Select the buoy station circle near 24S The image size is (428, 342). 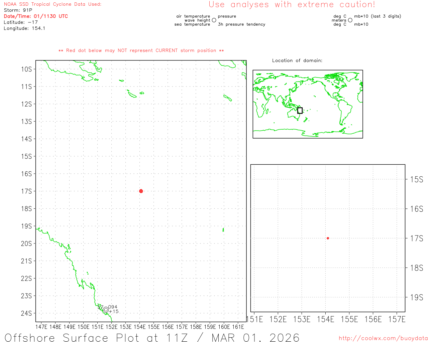(x=106, y=310)
